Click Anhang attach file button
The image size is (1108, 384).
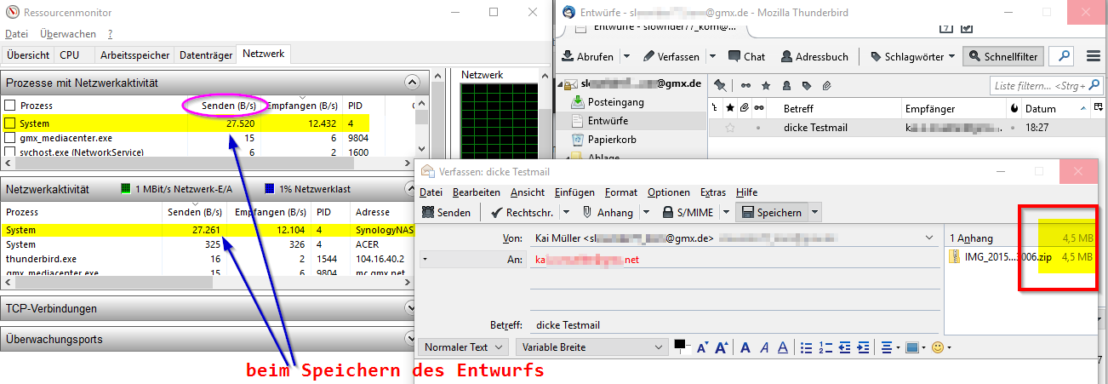coord(608,212)
